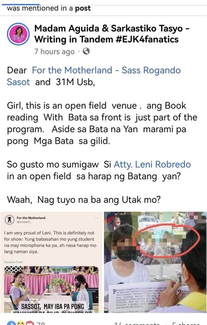Image resolution: width=207 pixels, height=325 pixels.
Task: Click the bold post link in notification
Action: (83, 8)
